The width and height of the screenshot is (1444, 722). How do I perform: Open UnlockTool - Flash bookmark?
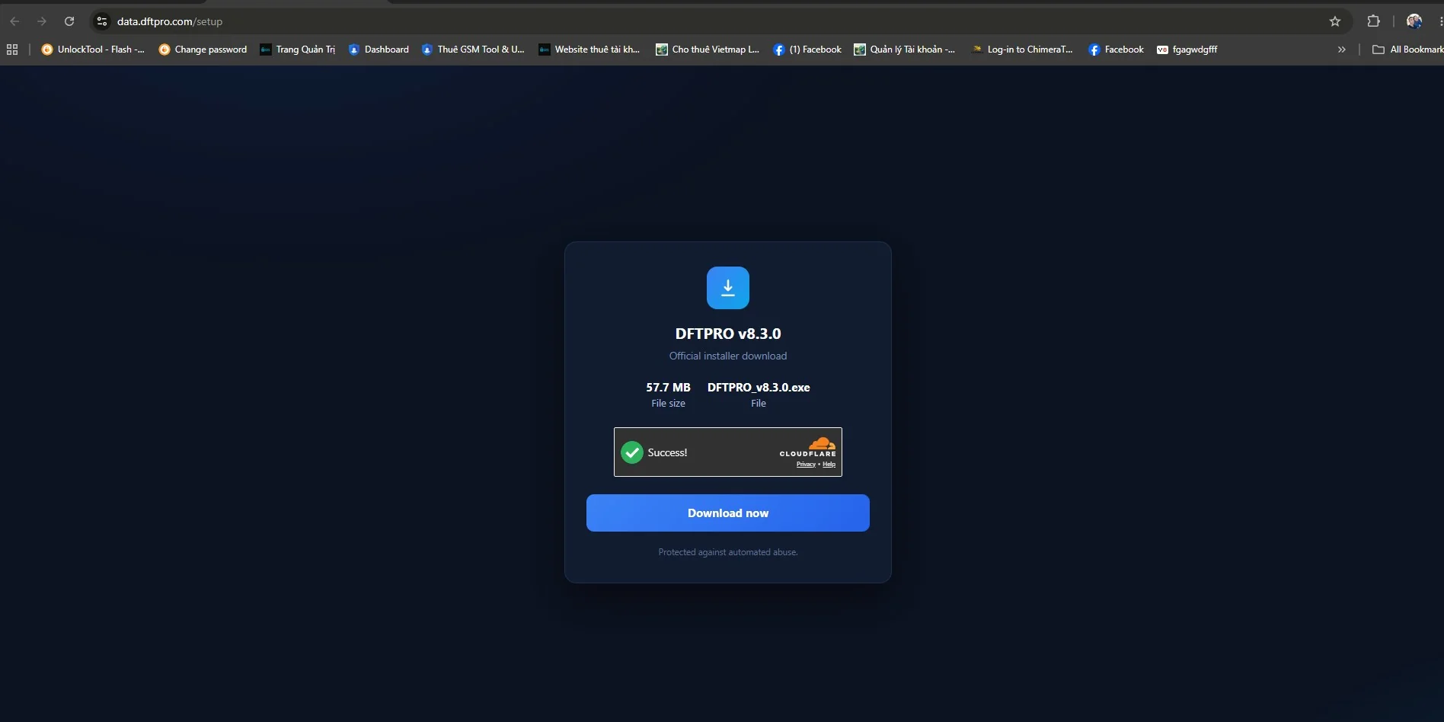[x=93, y=50]
